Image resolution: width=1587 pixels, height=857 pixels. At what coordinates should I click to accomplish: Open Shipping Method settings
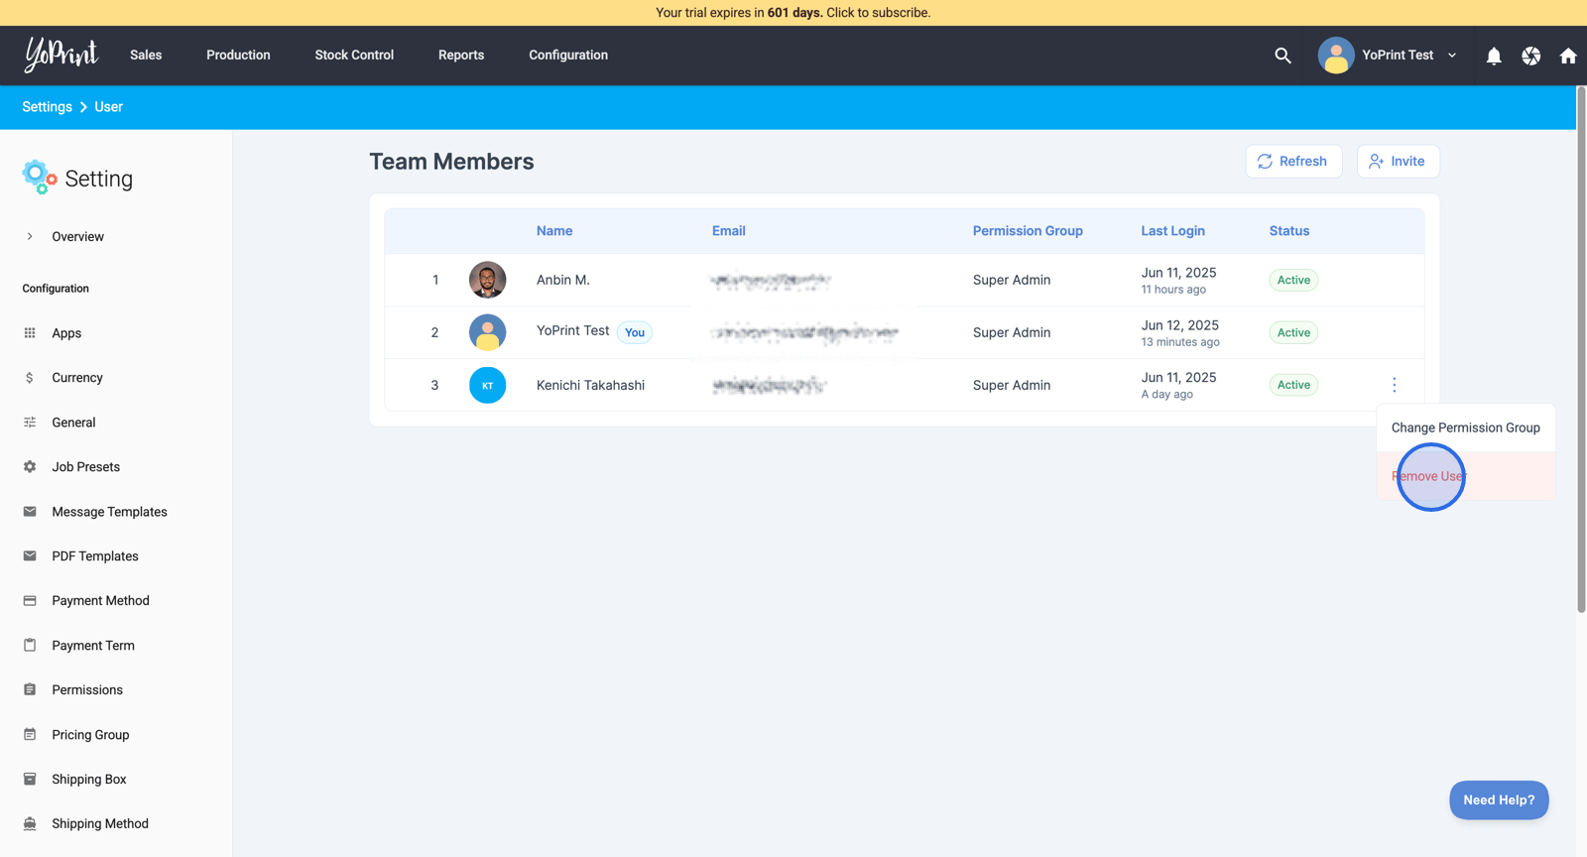point(100,824)
